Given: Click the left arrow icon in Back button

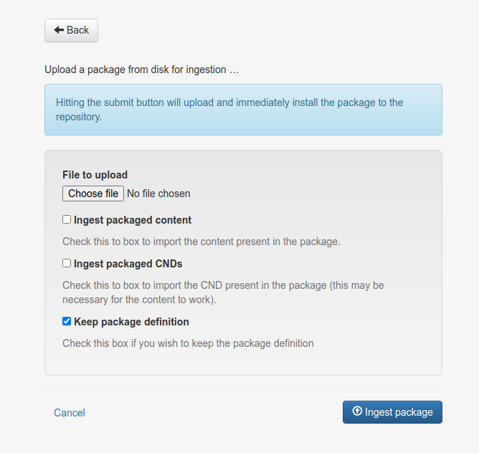Looking at the screenshot, I should click(59, 30).
